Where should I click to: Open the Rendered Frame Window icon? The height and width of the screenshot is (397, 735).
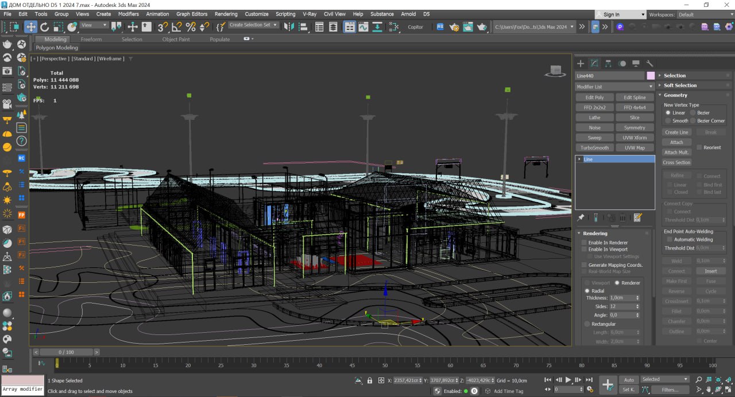pyautogui.click(x=468, y=26)
